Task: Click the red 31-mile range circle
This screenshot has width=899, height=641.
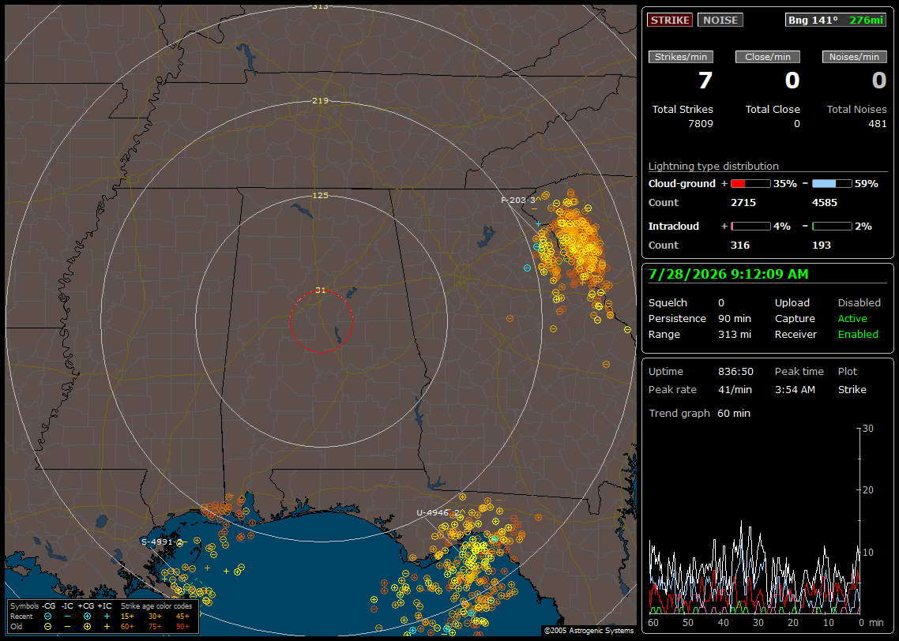Action: pyautogui.click(x=321, y=321)
